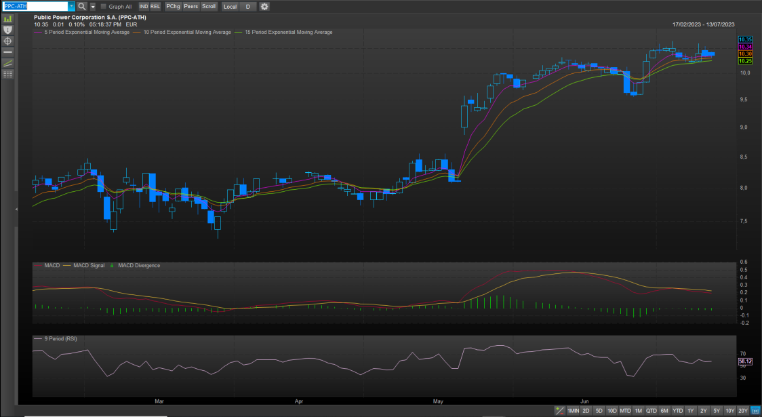Switch time range to YTD
Image resolution: width=762 pixels, height=417 pixels.
[x=677, y=411]
